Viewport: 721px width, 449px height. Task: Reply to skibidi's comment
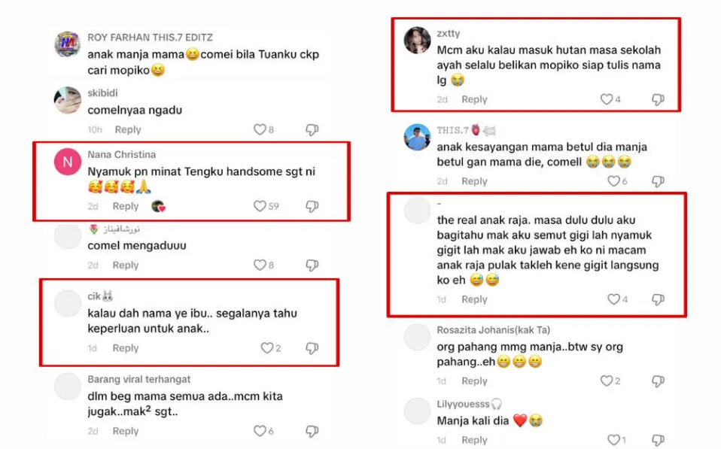[128, 129]
